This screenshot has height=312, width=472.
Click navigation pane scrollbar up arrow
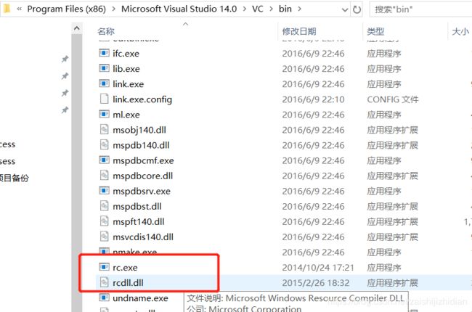(x=77, y=28)
